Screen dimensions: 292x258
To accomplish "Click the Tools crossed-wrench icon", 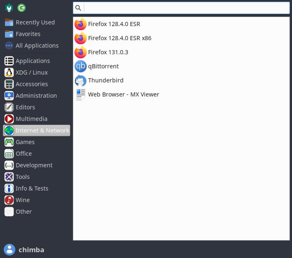I will [x=9, y=177].
